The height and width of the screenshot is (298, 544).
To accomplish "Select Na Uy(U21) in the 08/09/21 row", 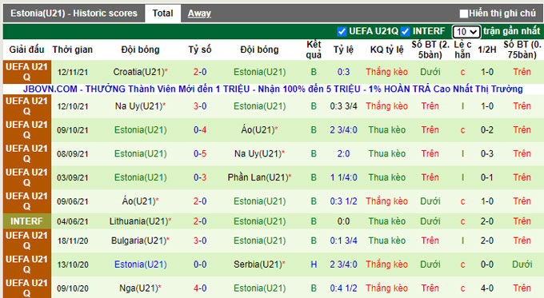I will coord(258,153).
